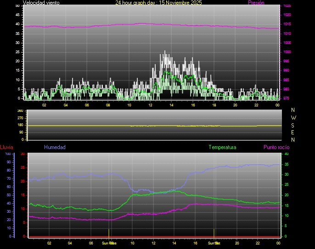Click the 1025 pressure axis value
The width and height of the screenshot is (315, 249).
287,6
